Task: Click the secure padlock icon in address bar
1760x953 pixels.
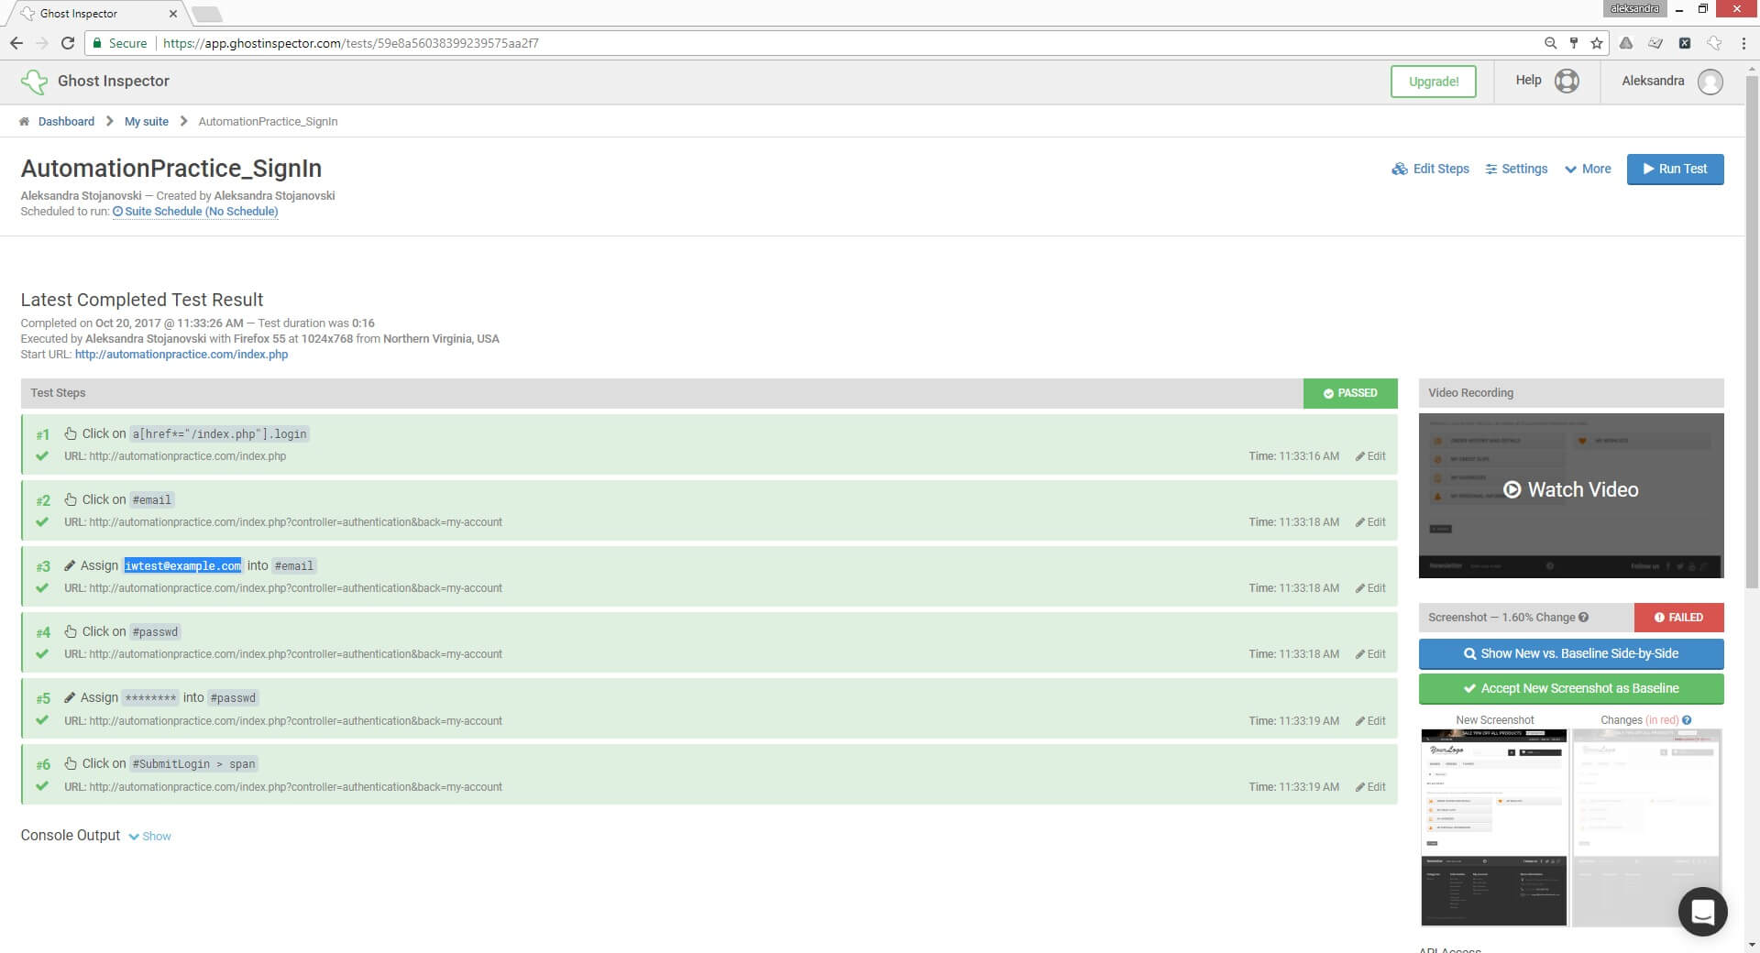Action: tap(96, 43)
